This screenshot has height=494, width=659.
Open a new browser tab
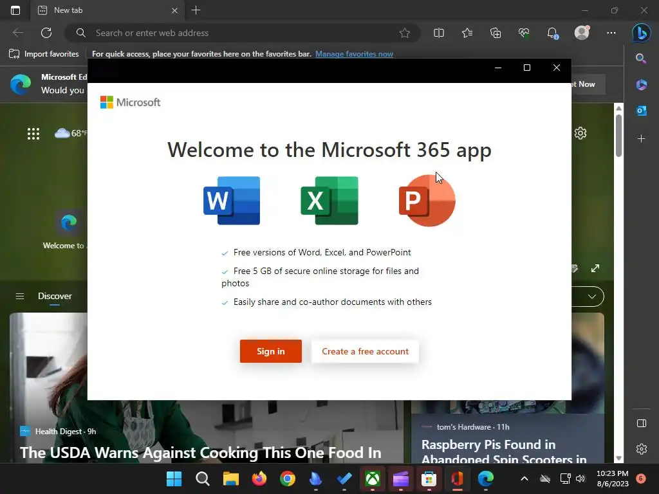click(196, 10)
